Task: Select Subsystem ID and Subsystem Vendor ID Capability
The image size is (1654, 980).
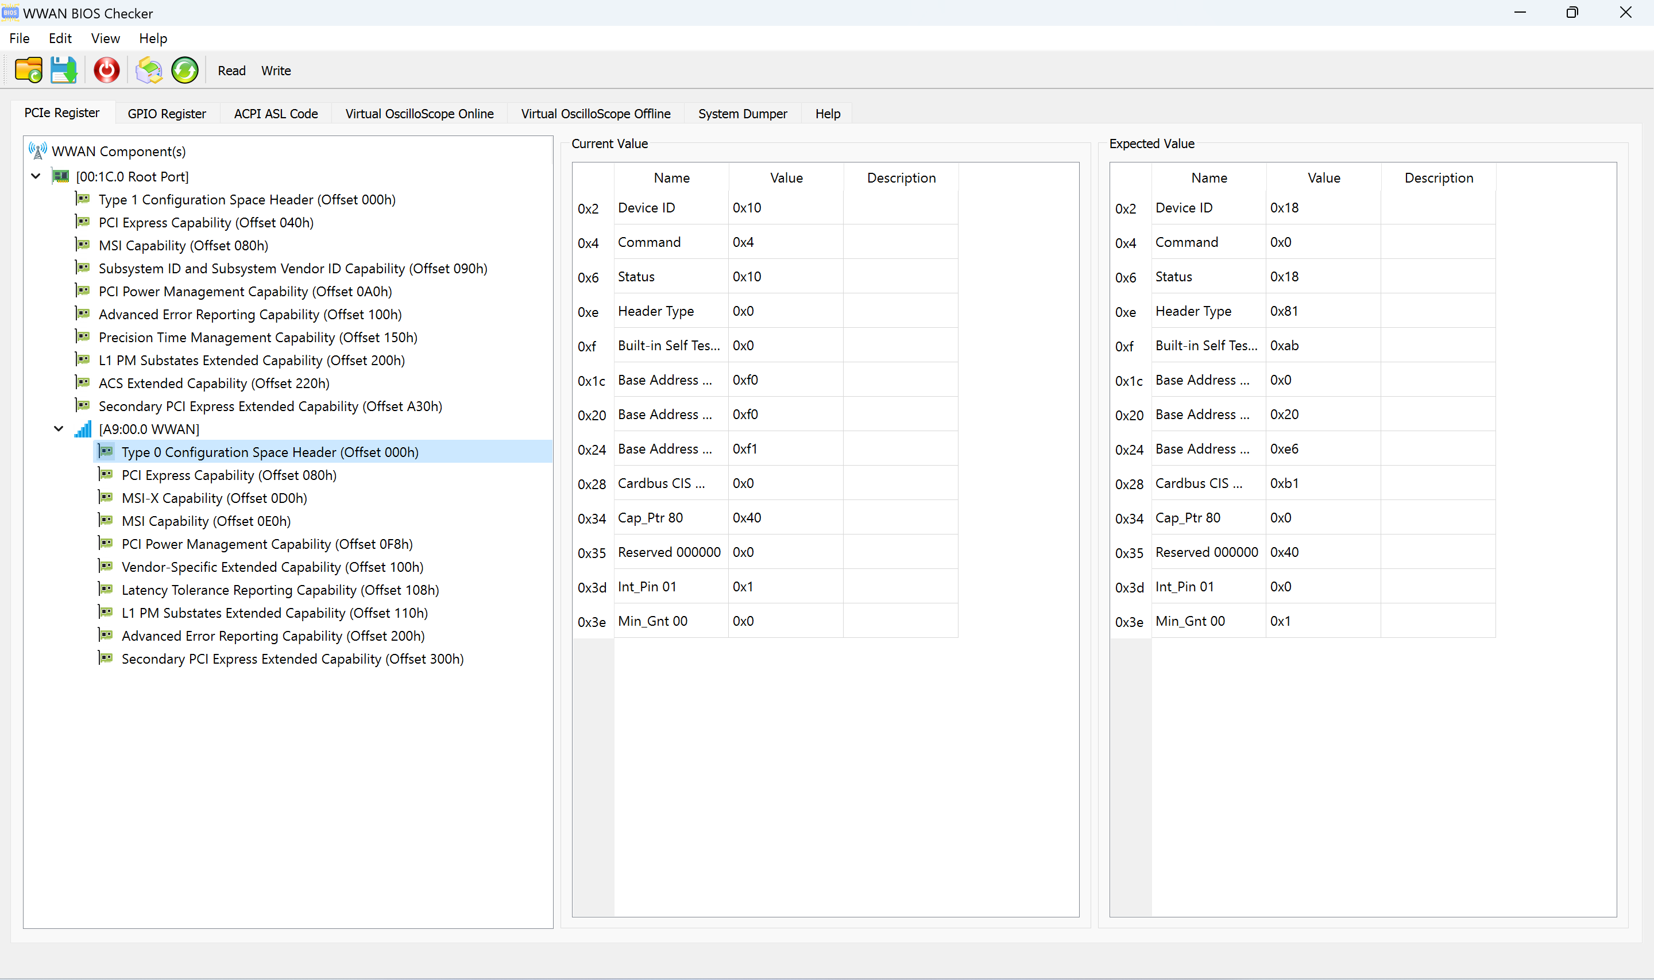Action: pyautogui.click(x=293, y=269)
